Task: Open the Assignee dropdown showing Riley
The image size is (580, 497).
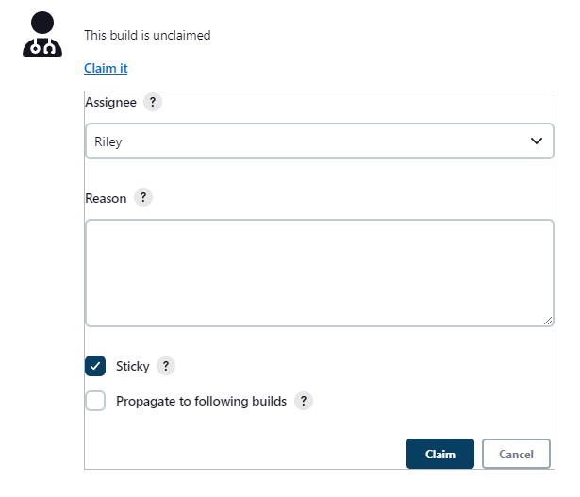Action: click(x=320, y=141)
